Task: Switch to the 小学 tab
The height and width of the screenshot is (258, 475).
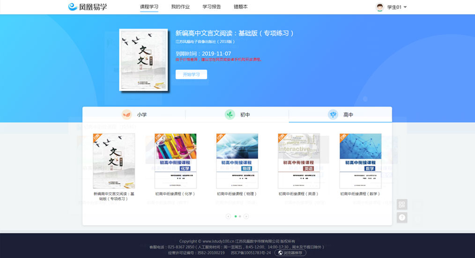Action: pyautogui.click(x=134, y=114)
